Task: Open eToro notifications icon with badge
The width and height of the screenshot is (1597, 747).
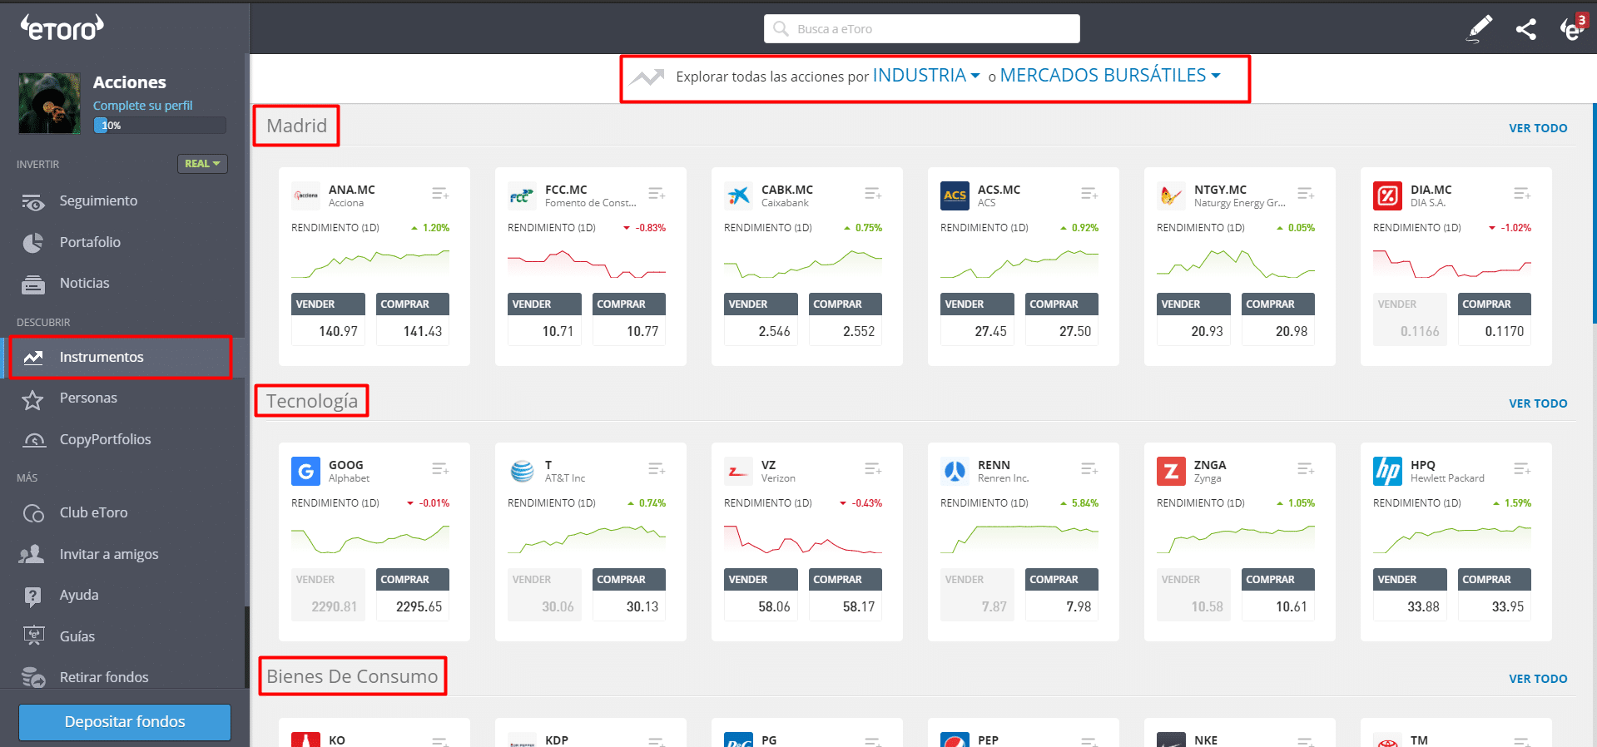Action: coord(1573,27)
